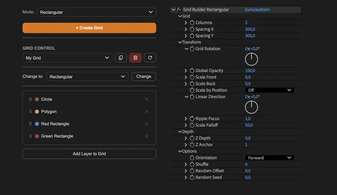
Task: Click the Linear Direction angle dial
Action: click(252, 107)
